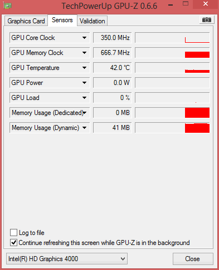Close window with the title bar X
The height and width of the screenshot is (270, 219).
[x=205, y=4]
